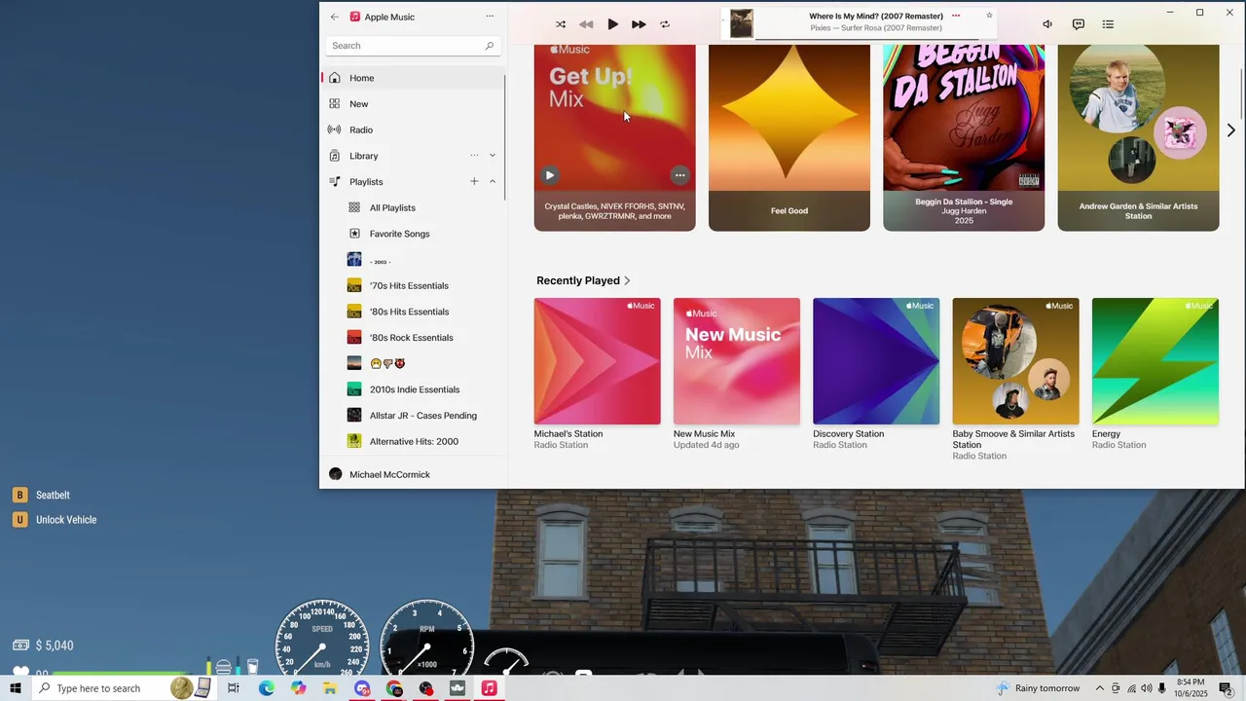The width and height of the screenshot is (1246, 701).
Task: Click the Search input field
Action: (x=414, y=46)
